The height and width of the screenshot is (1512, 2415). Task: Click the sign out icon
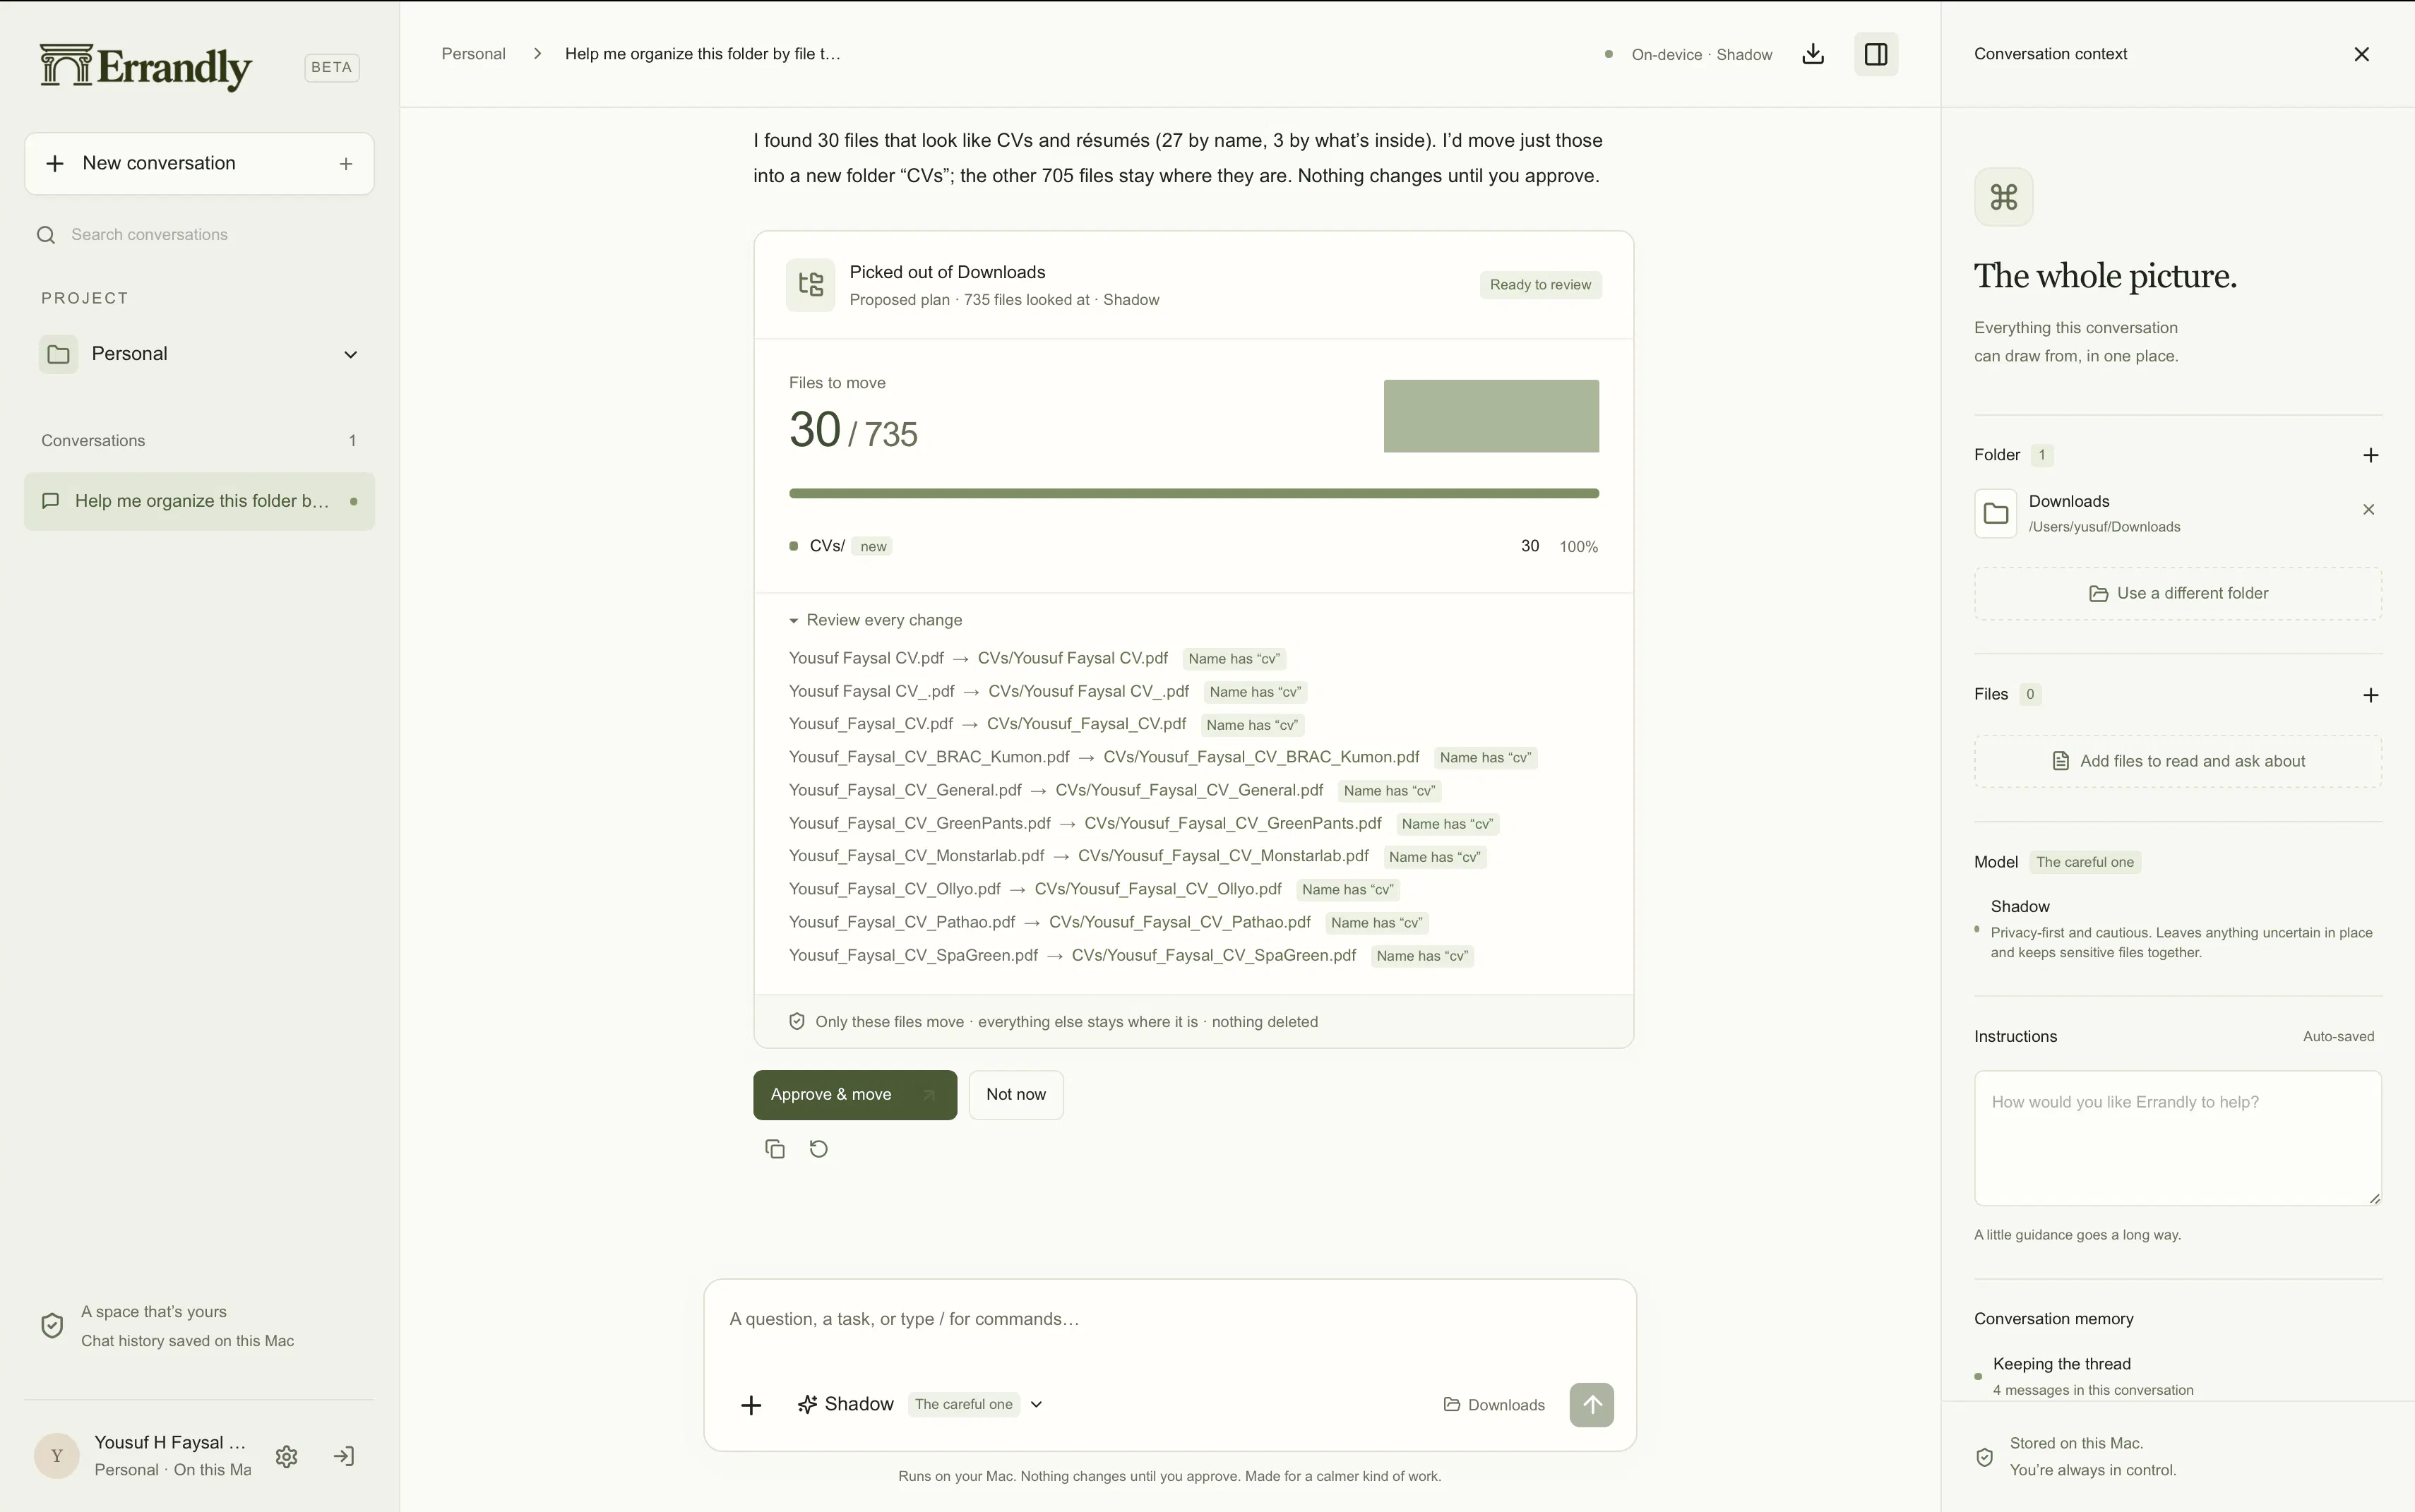[x=344, y=1456]
